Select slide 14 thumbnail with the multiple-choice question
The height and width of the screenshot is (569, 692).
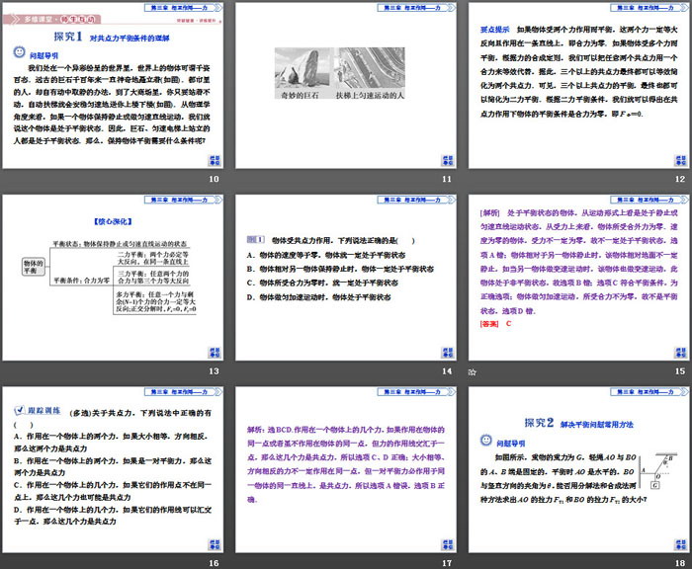[x=346, y=278]
